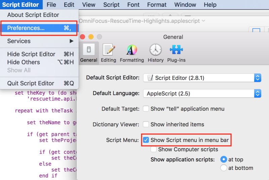
Task: Open the History clock icon
Action: [155, 50]
